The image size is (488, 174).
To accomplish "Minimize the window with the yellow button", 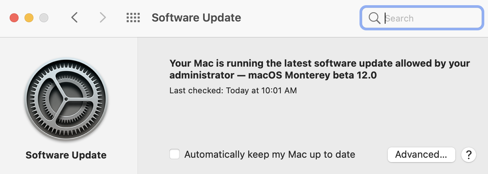I will [x=29, y=17].
